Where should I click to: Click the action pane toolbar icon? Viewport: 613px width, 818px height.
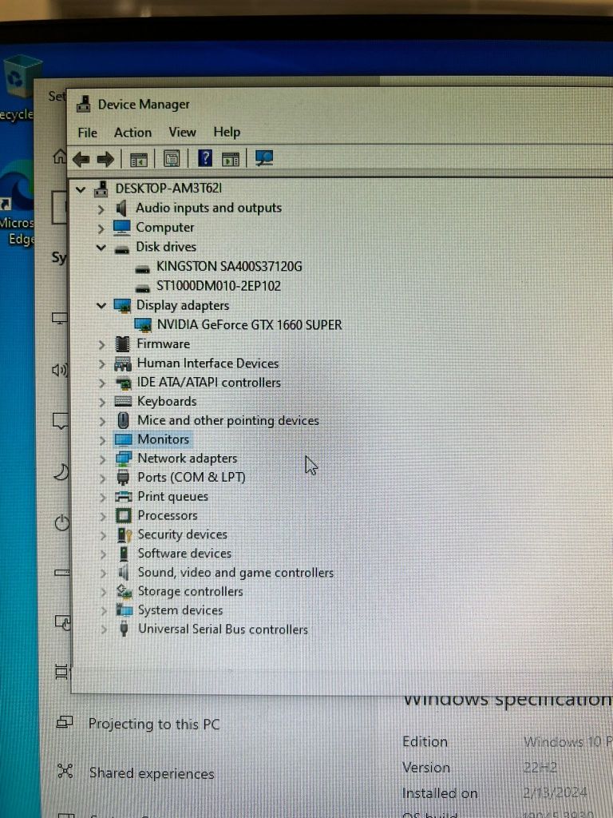tap(231, 159)
